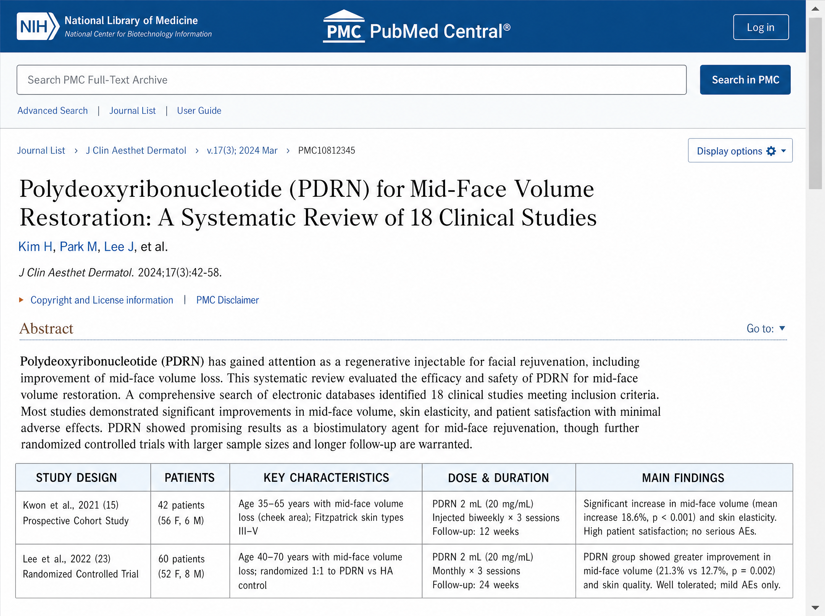Open the Copyright and License information link
Screen dimensions: 825x616
click(x=102, y=300)
